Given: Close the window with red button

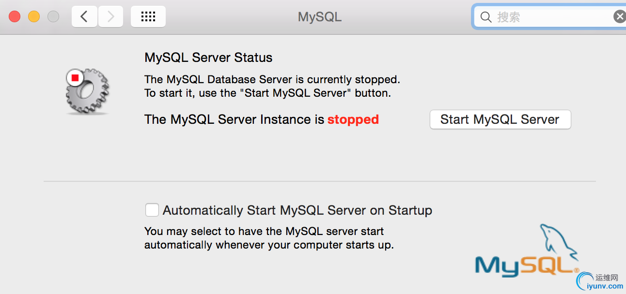Looking at the screenshot, I should pyautogui.click(x=15, y=16).
